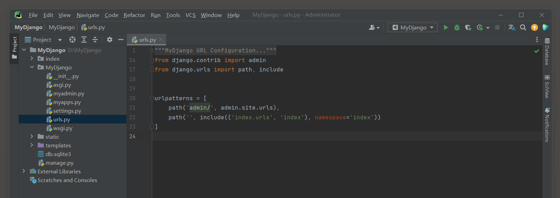Viewport: 560px width, 198px height.
Task: Collapse all in Project panel
Action: point(95,40)
